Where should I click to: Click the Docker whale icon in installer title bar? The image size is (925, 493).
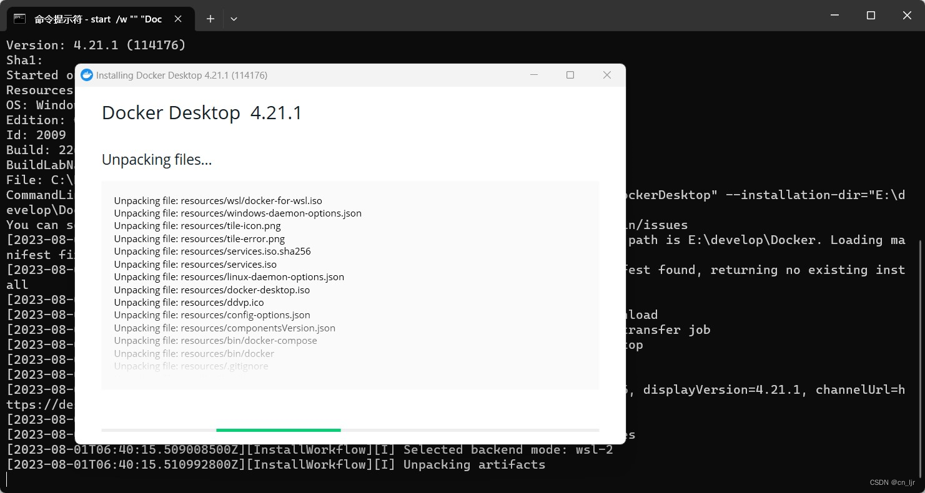coord(87,75)
